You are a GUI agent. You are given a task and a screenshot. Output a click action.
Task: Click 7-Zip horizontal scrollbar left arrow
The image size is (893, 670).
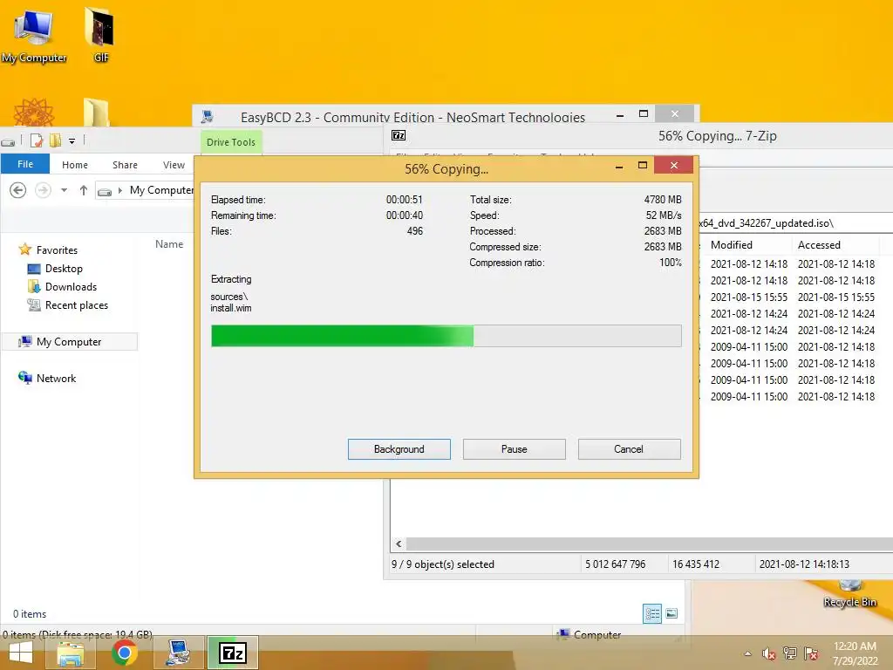pyautogui.click(x=399, y=544)
